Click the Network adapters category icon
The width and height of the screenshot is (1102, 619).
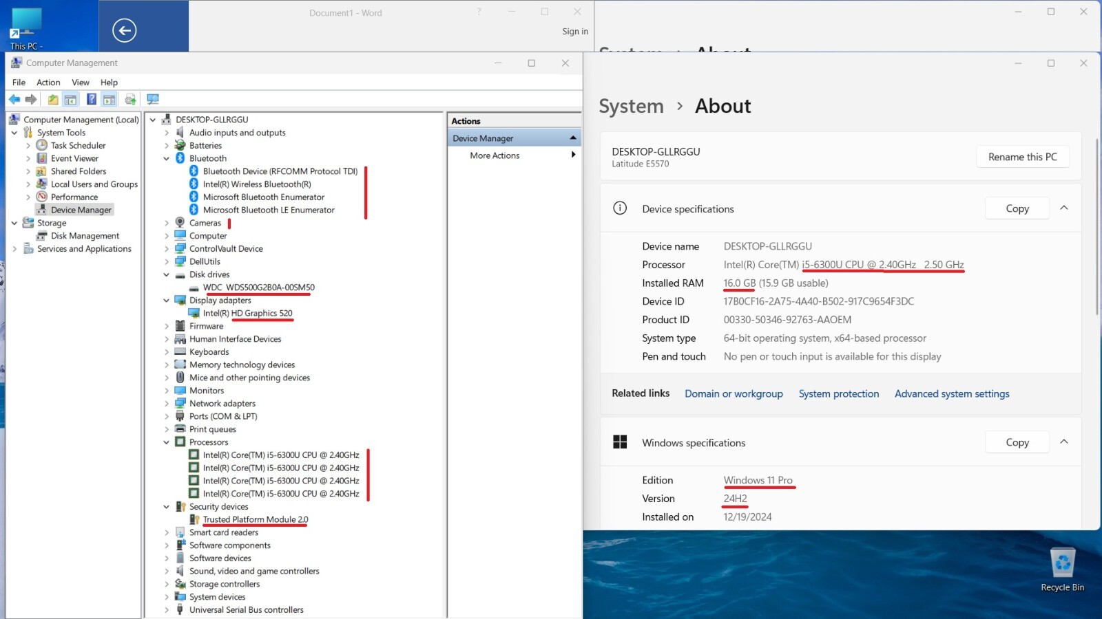tap(180, 404)
